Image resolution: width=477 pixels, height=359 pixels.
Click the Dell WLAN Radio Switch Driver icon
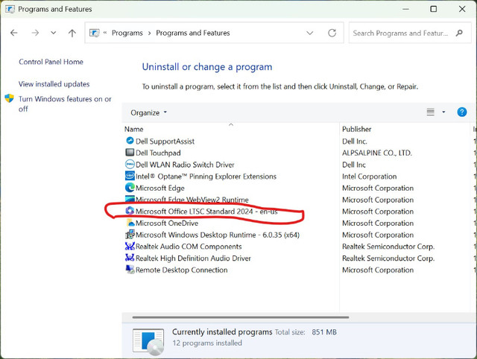(130, 164)
